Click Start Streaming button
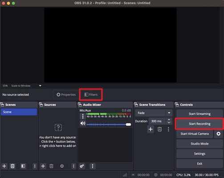Viewport: 224px width, 178px height. [200, 114]
